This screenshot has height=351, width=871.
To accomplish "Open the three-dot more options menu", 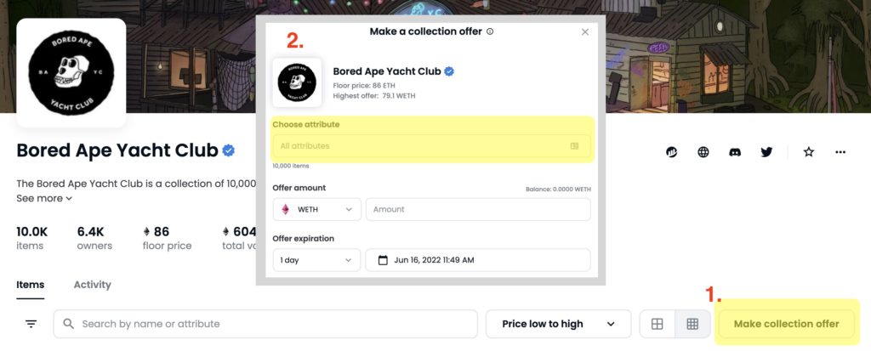I will pyautogui.click(x=840, y=152).
